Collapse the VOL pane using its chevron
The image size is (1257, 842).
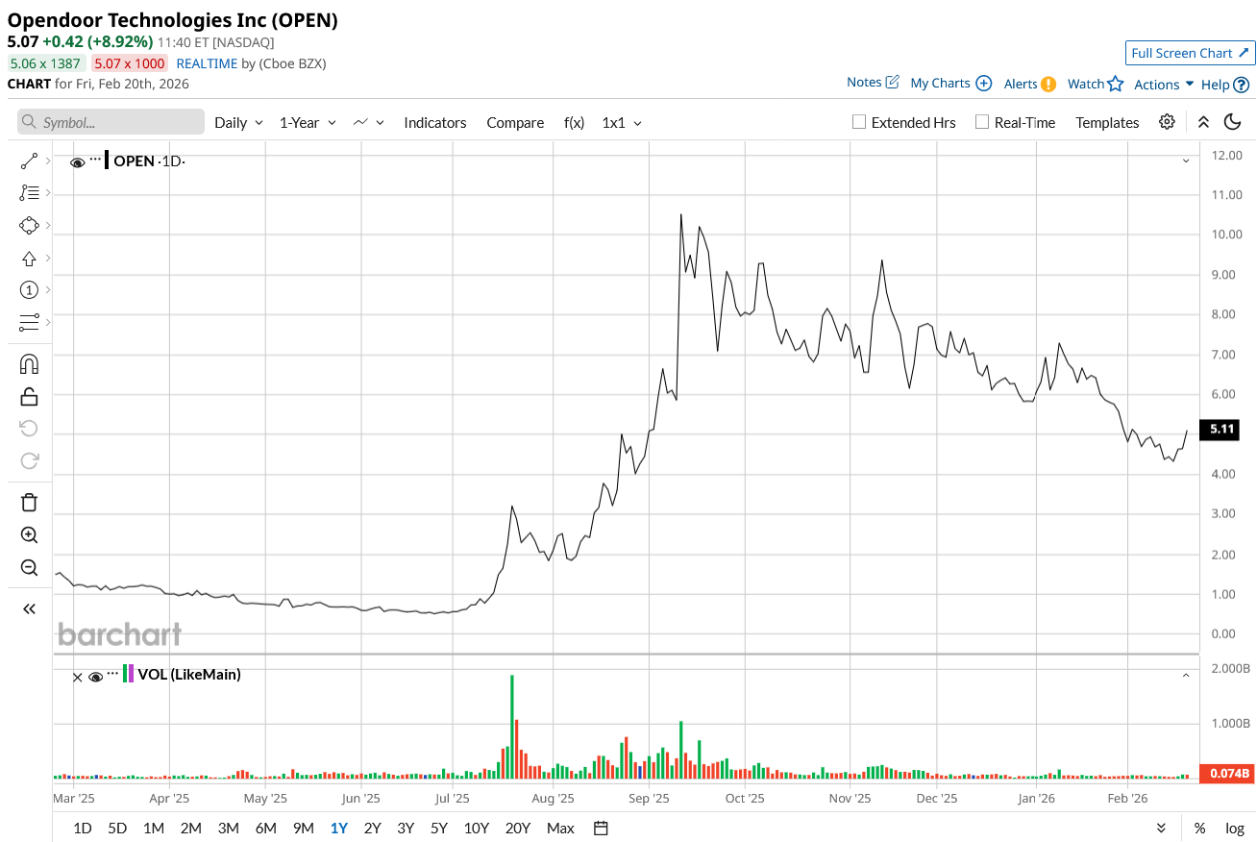click(x=1186, y=676)
